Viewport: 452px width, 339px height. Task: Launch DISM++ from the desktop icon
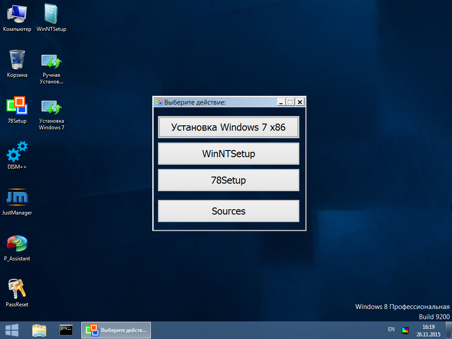(x=17, y=155)
